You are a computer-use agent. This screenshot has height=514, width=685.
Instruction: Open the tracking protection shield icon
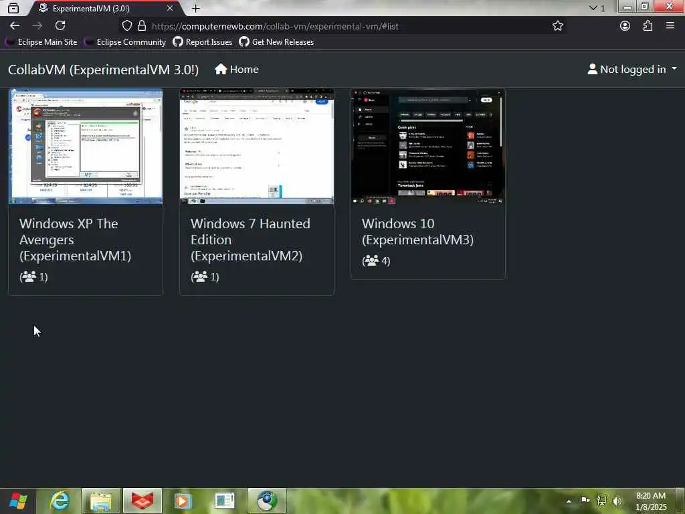126,26
